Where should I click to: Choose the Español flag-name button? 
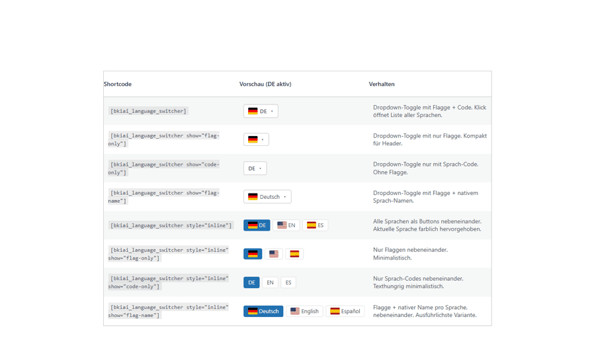345,311
